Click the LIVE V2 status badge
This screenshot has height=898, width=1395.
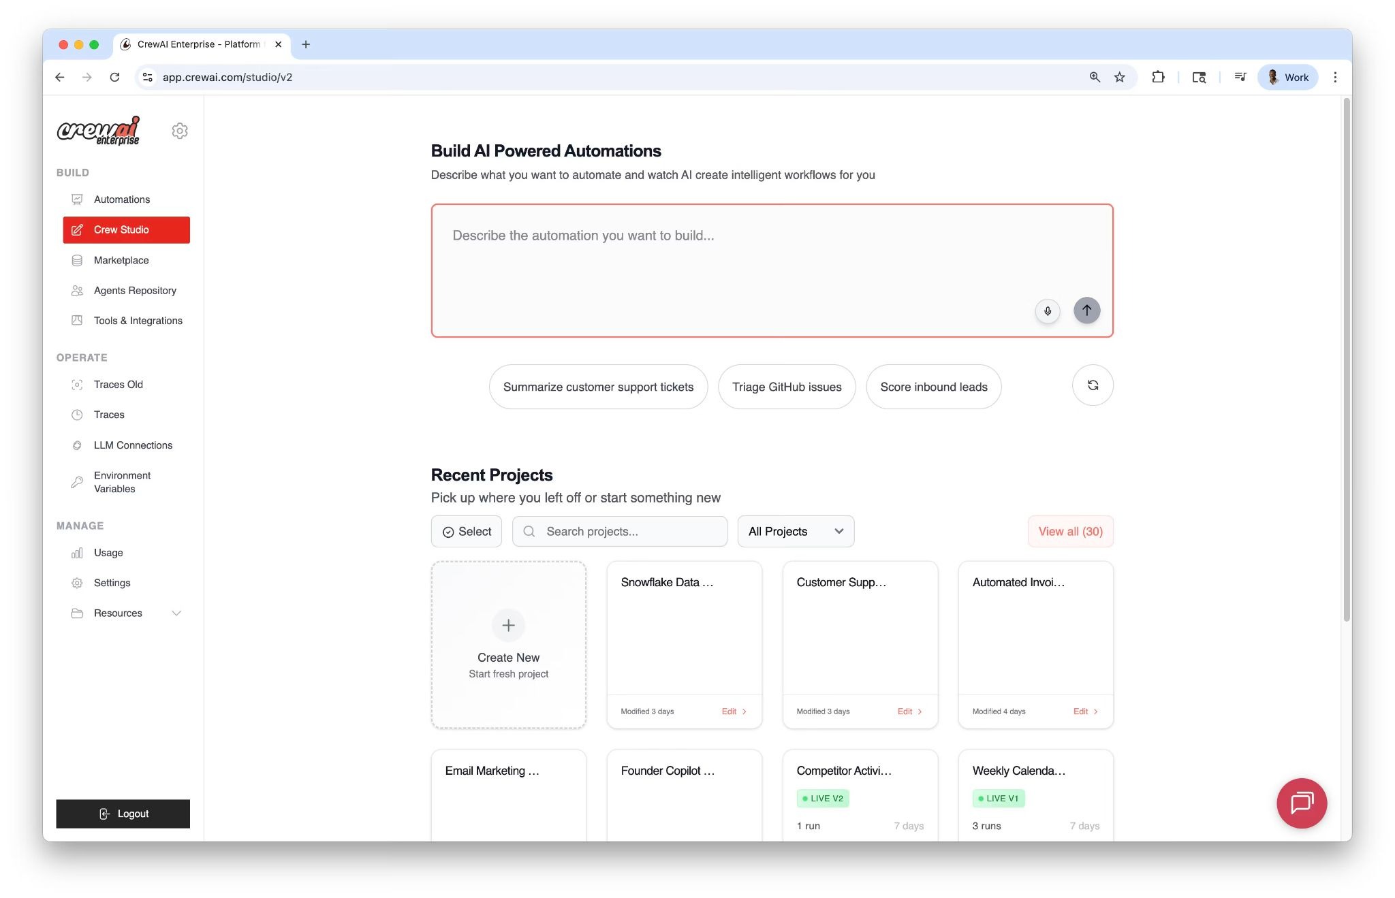(823, 799)
